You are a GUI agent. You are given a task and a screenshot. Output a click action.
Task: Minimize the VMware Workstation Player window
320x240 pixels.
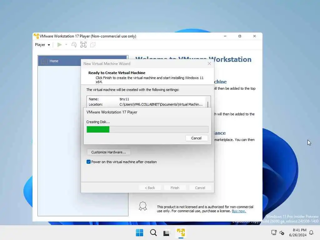tap(225, 36)
